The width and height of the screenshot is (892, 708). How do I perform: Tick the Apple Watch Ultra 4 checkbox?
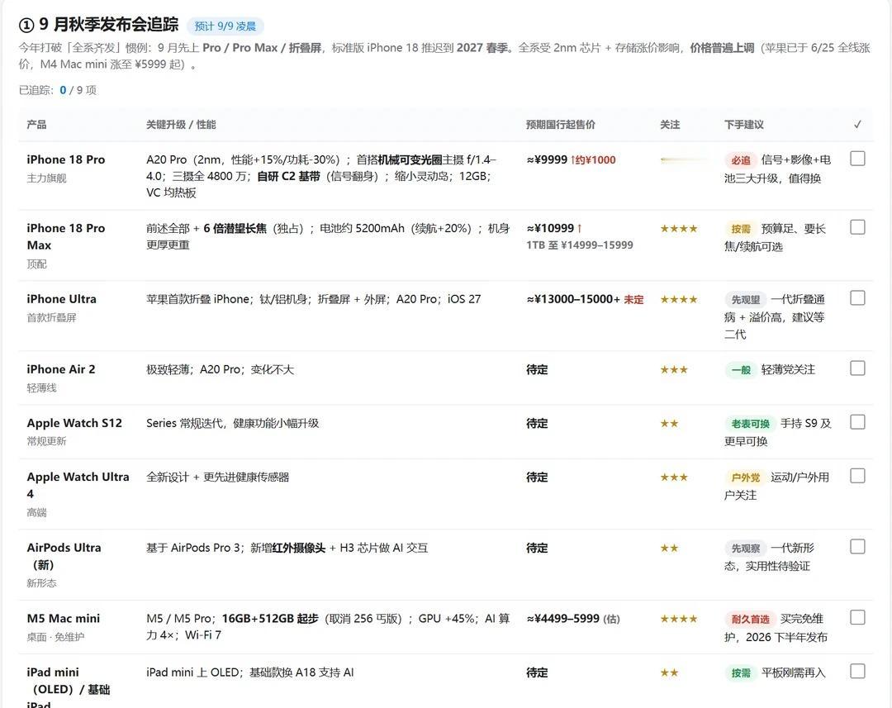857,476
